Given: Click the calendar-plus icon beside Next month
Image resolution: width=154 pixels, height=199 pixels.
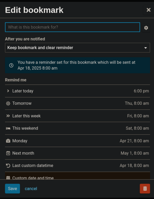Looking at the screenshot, I should point(8,153).
